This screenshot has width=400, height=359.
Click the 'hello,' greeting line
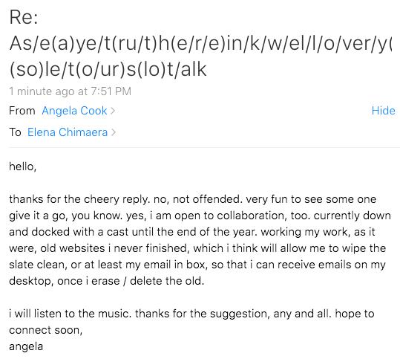(x=23, y=166)
